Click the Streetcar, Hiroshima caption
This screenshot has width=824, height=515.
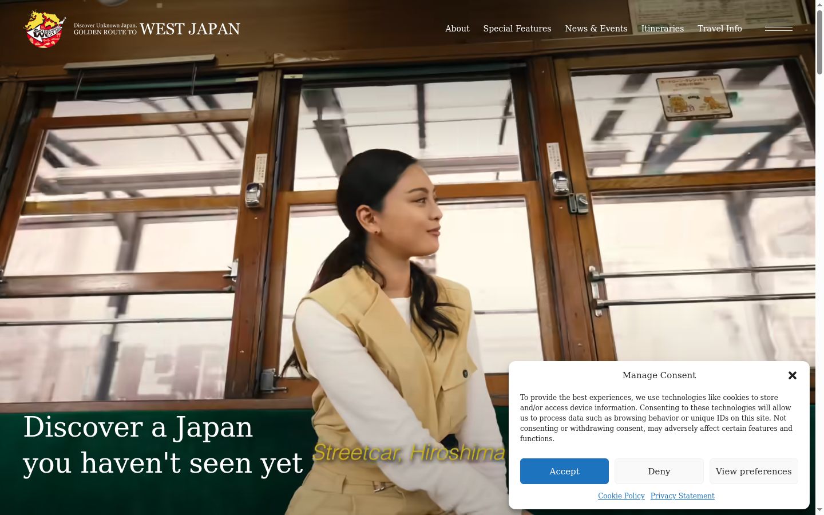pos(409,453)
